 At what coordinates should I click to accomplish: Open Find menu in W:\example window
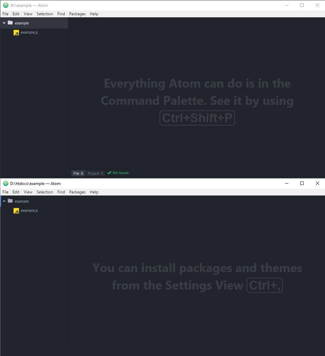coord(61,14)
